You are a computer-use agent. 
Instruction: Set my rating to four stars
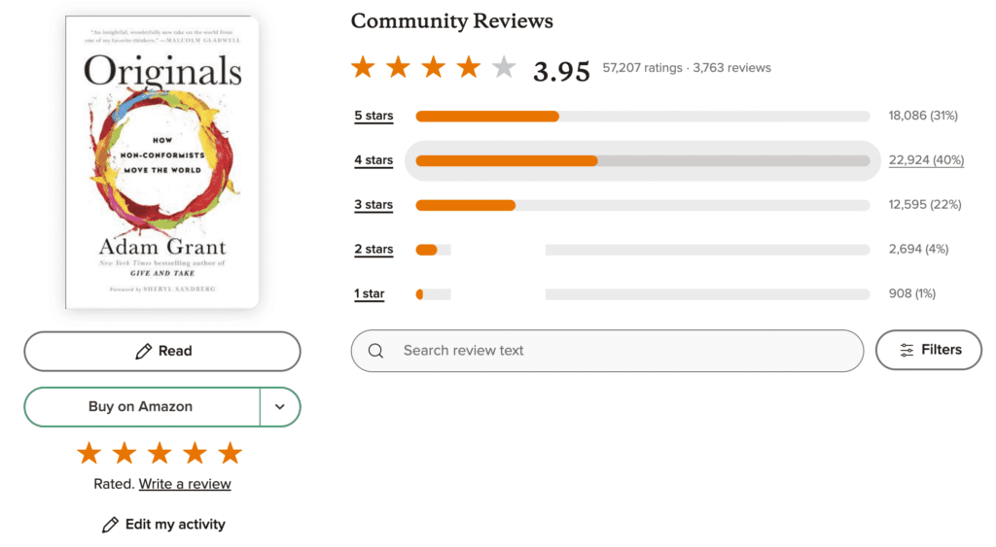(x=195, y=453)
